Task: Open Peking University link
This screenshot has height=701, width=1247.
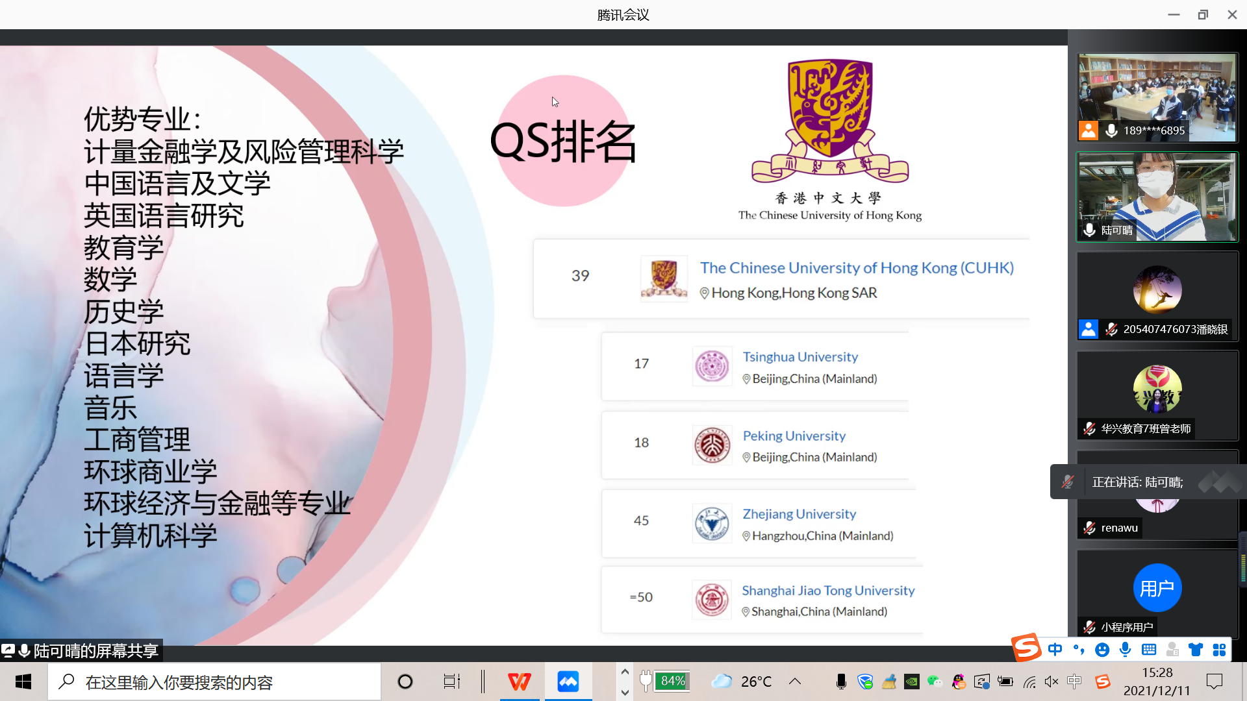Action: pos(794,436)
